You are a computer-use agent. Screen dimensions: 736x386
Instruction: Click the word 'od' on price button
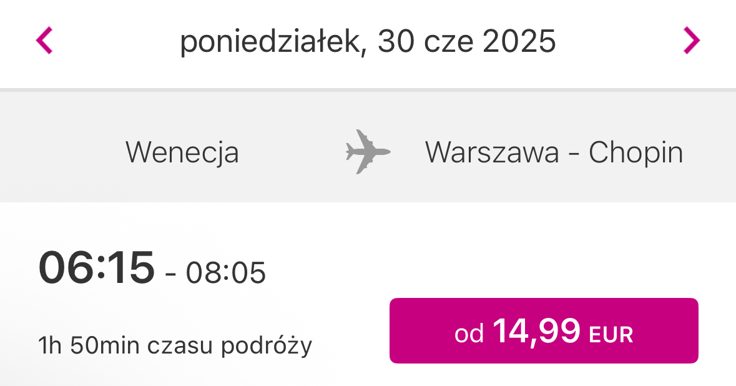pyautogui.click(x=469, y=334)
